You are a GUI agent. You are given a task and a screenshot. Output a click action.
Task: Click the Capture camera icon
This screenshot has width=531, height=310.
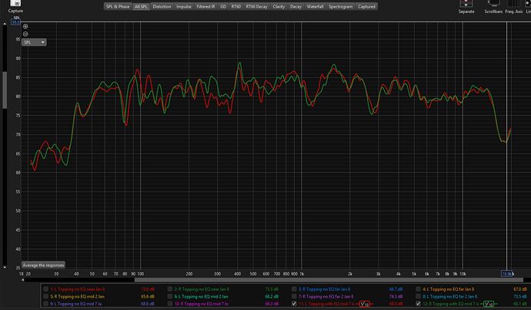16,4
